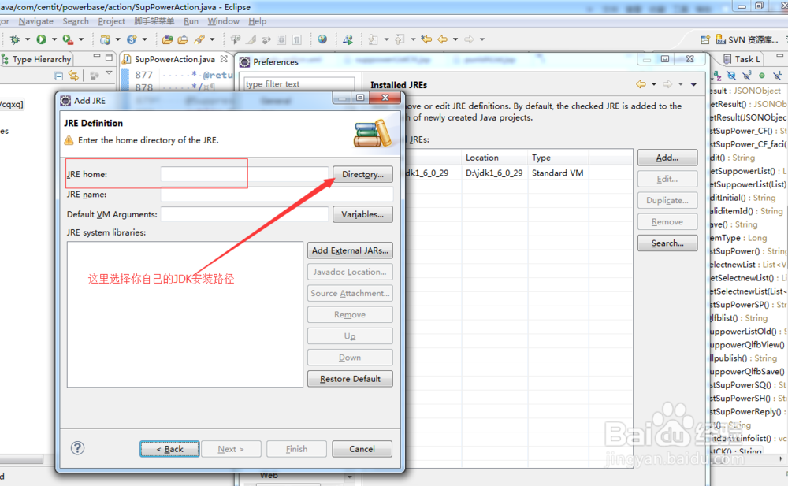Click the Debug bug icon in toolbar
The width and height of the screenshot is (788, 486).
(x=14, y=39)
